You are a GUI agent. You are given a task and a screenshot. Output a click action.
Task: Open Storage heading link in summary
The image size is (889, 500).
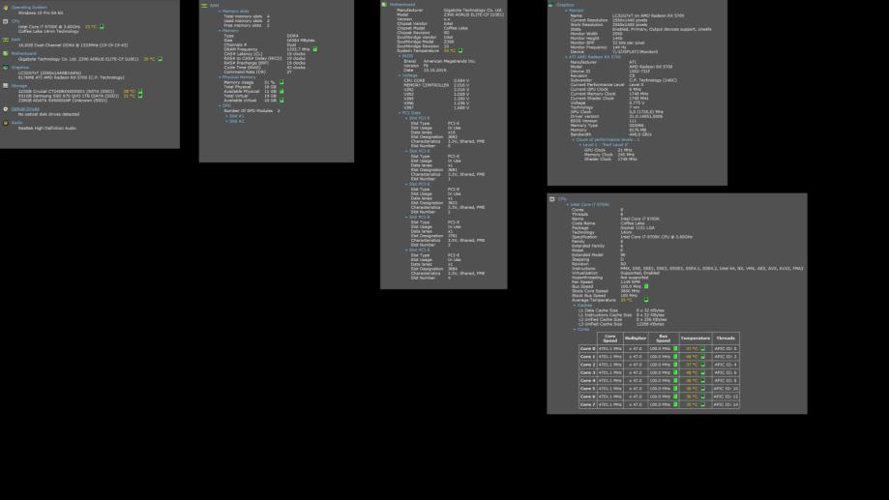[19, 86]
